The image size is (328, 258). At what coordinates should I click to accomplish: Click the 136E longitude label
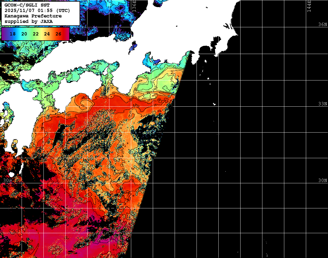pos(134,6)
